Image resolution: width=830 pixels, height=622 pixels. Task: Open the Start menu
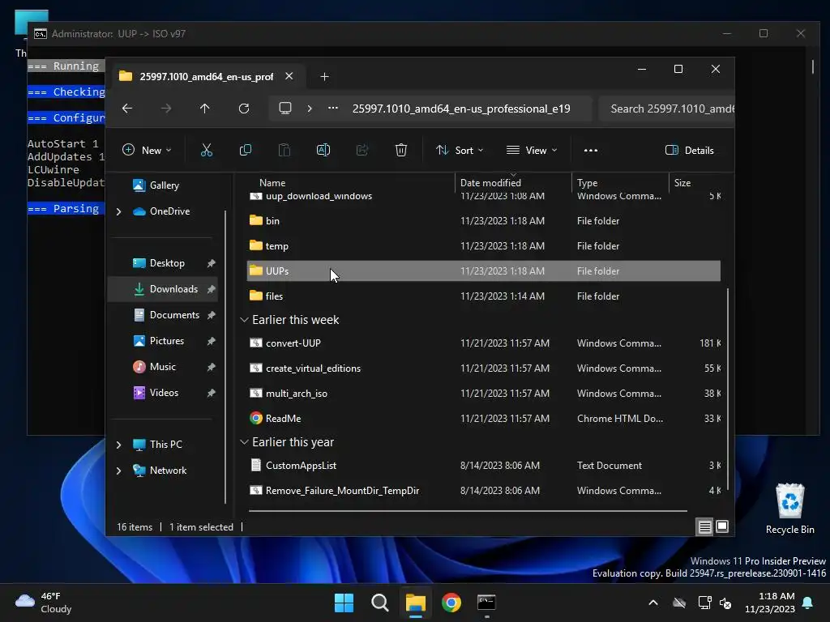pos(344,603)
